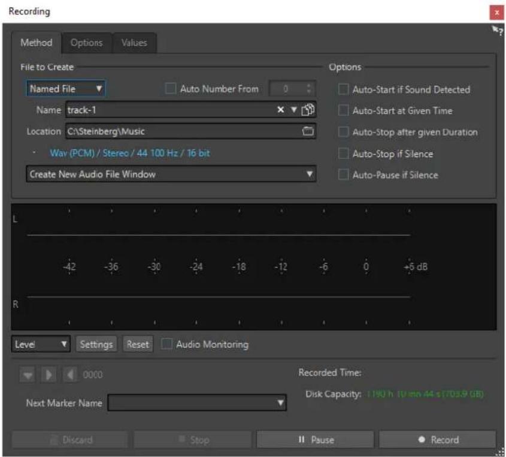Expand Create New Audio File Window dropdown

[171, 174]
